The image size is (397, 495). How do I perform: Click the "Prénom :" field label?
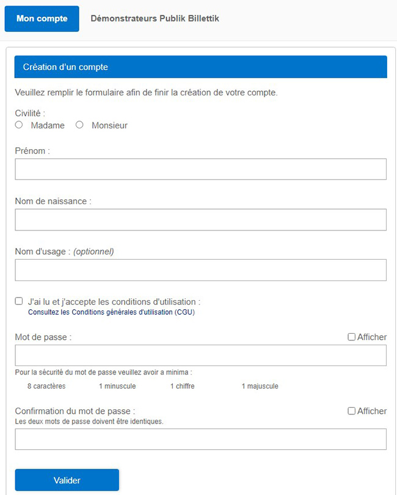pos(32,151)
